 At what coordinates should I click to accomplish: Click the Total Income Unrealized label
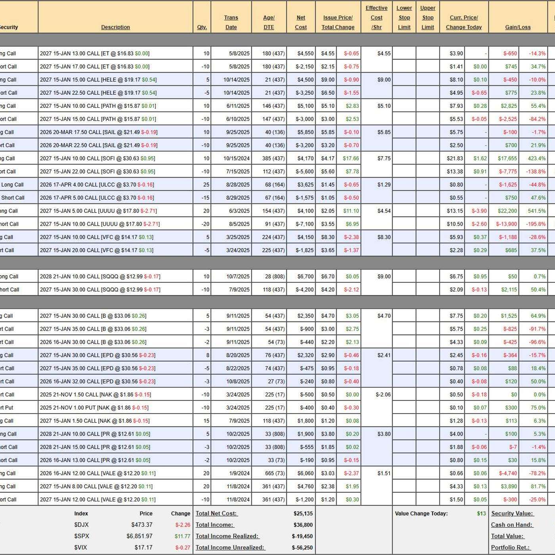point(230,547)
